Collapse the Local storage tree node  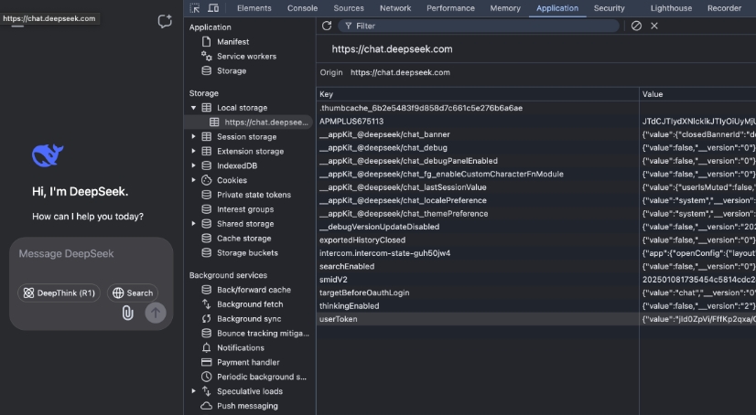[193, 108]
